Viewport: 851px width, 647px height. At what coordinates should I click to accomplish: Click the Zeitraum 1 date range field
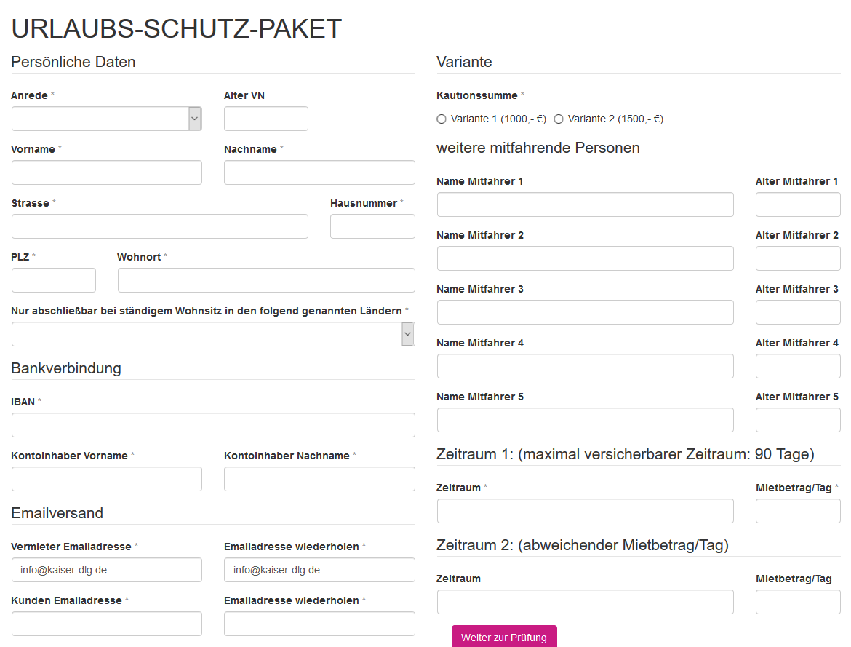point(586,511)
